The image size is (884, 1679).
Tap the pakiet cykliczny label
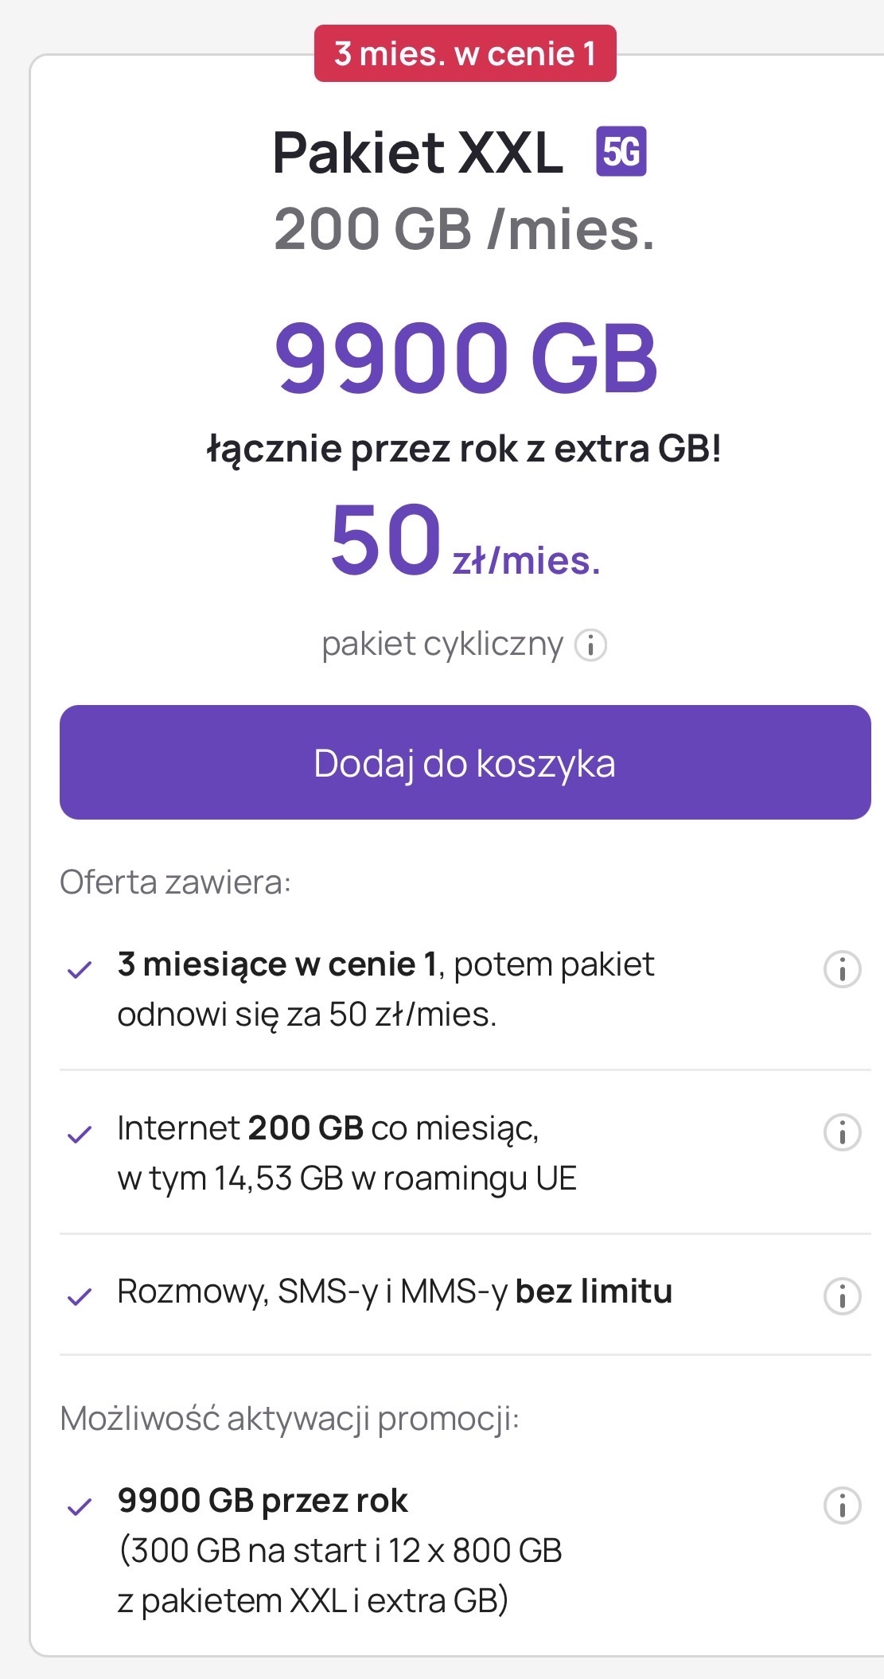click(x=442, y=644)
